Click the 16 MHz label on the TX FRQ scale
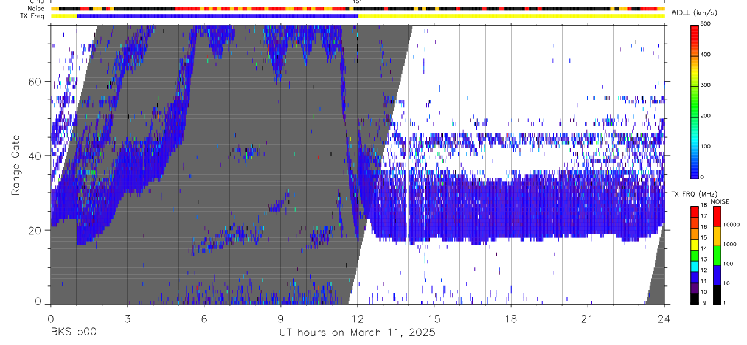The width and height of the screenshot is (747, 345). (x=704, y=228)
